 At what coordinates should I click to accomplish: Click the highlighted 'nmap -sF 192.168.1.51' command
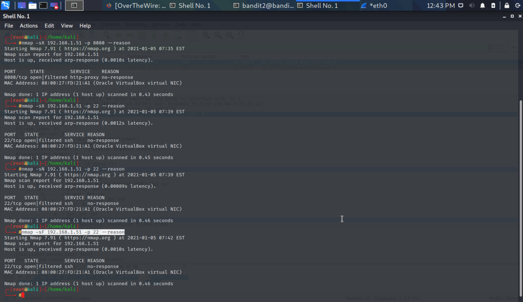coord(73,232)
